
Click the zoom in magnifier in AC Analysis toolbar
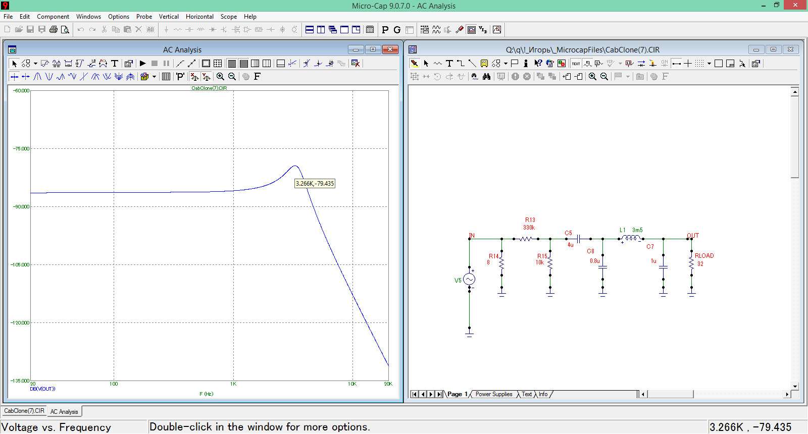tap(220, 77)
